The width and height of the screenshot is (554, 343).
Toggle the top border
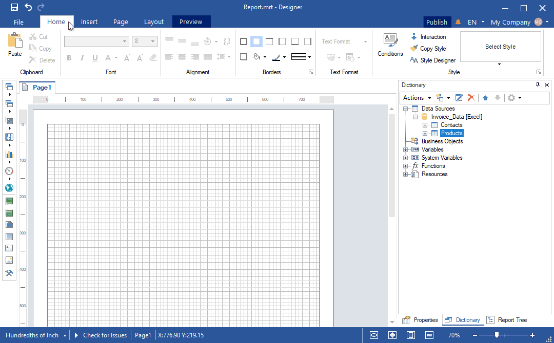(x=269, y=41)
